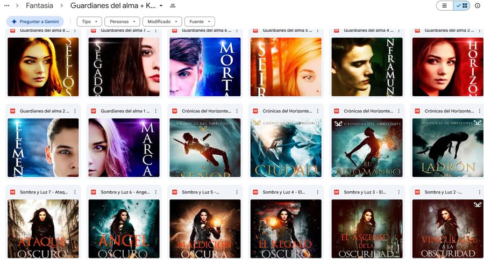Image resolution: width=484 pixels, height=259 pixels.
Task: Open Vinculada a la Oscuridad thumbnail
Action: (x=448, y=229)
